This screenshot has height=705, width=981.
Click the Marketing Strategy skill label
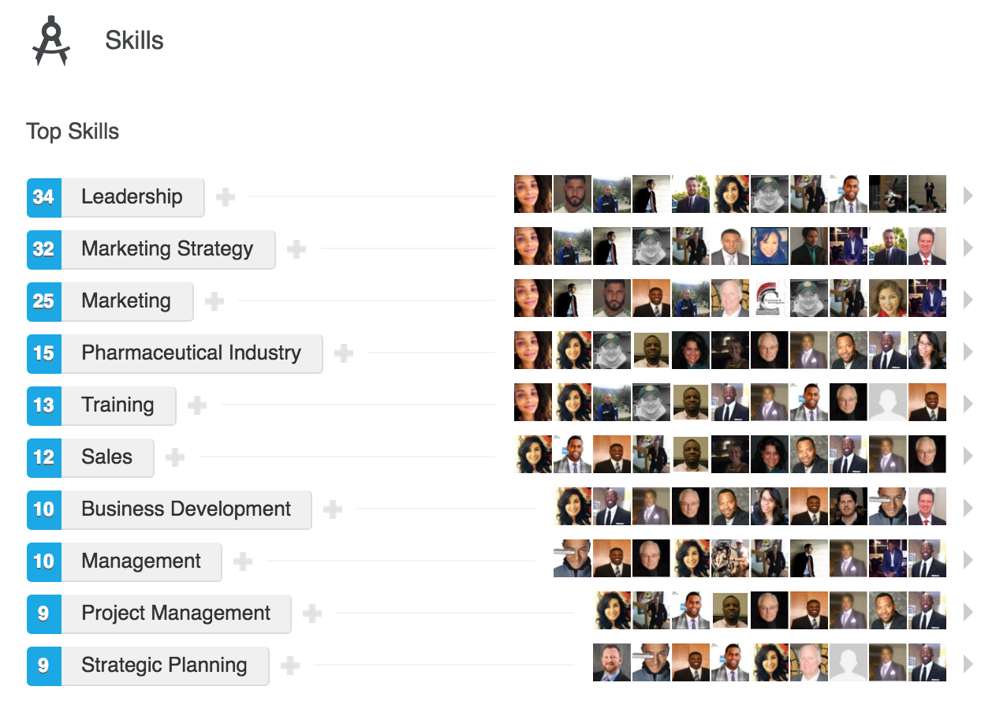[x=167, y=249]
